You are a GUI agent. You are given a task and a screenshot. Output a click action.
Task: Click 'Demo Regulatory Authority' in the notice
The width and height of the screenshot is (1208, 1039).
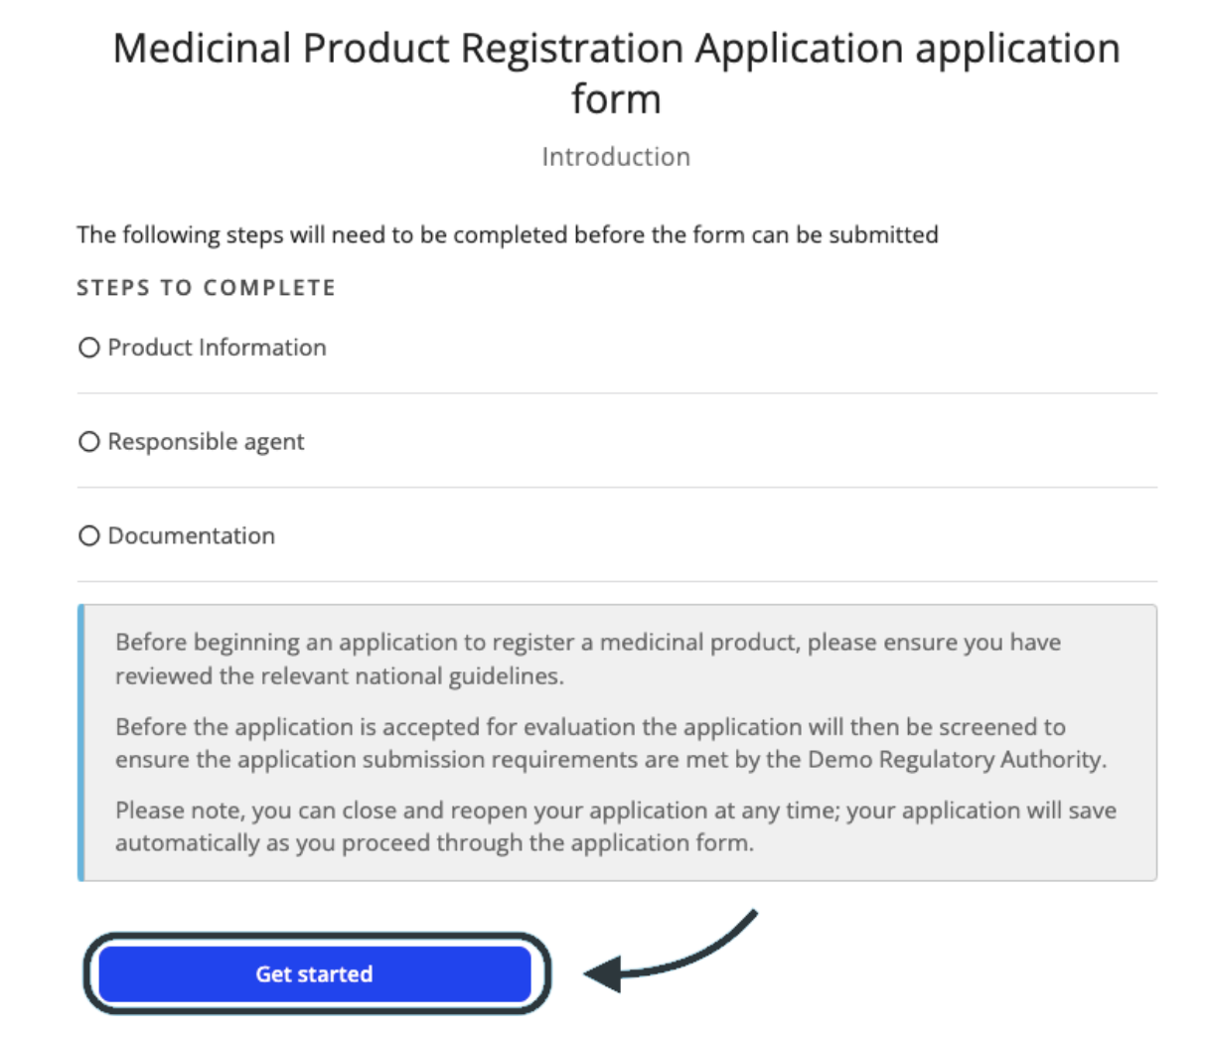(956, 760)
